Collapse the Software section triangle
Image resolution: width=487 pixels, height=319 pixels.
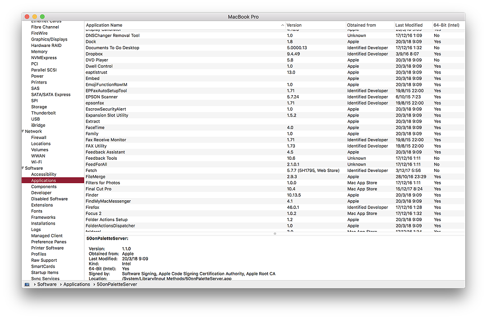pos(23,168)
